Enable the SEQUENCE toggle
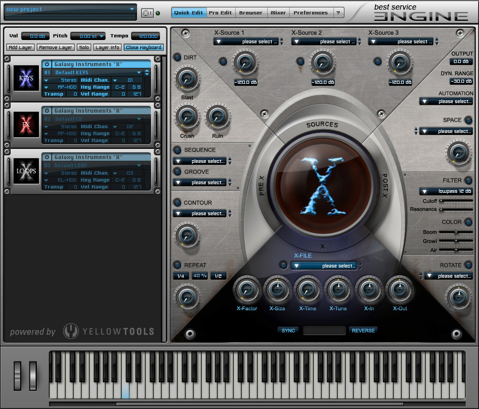Screen dimensions: 479x409 coord(177,150)
